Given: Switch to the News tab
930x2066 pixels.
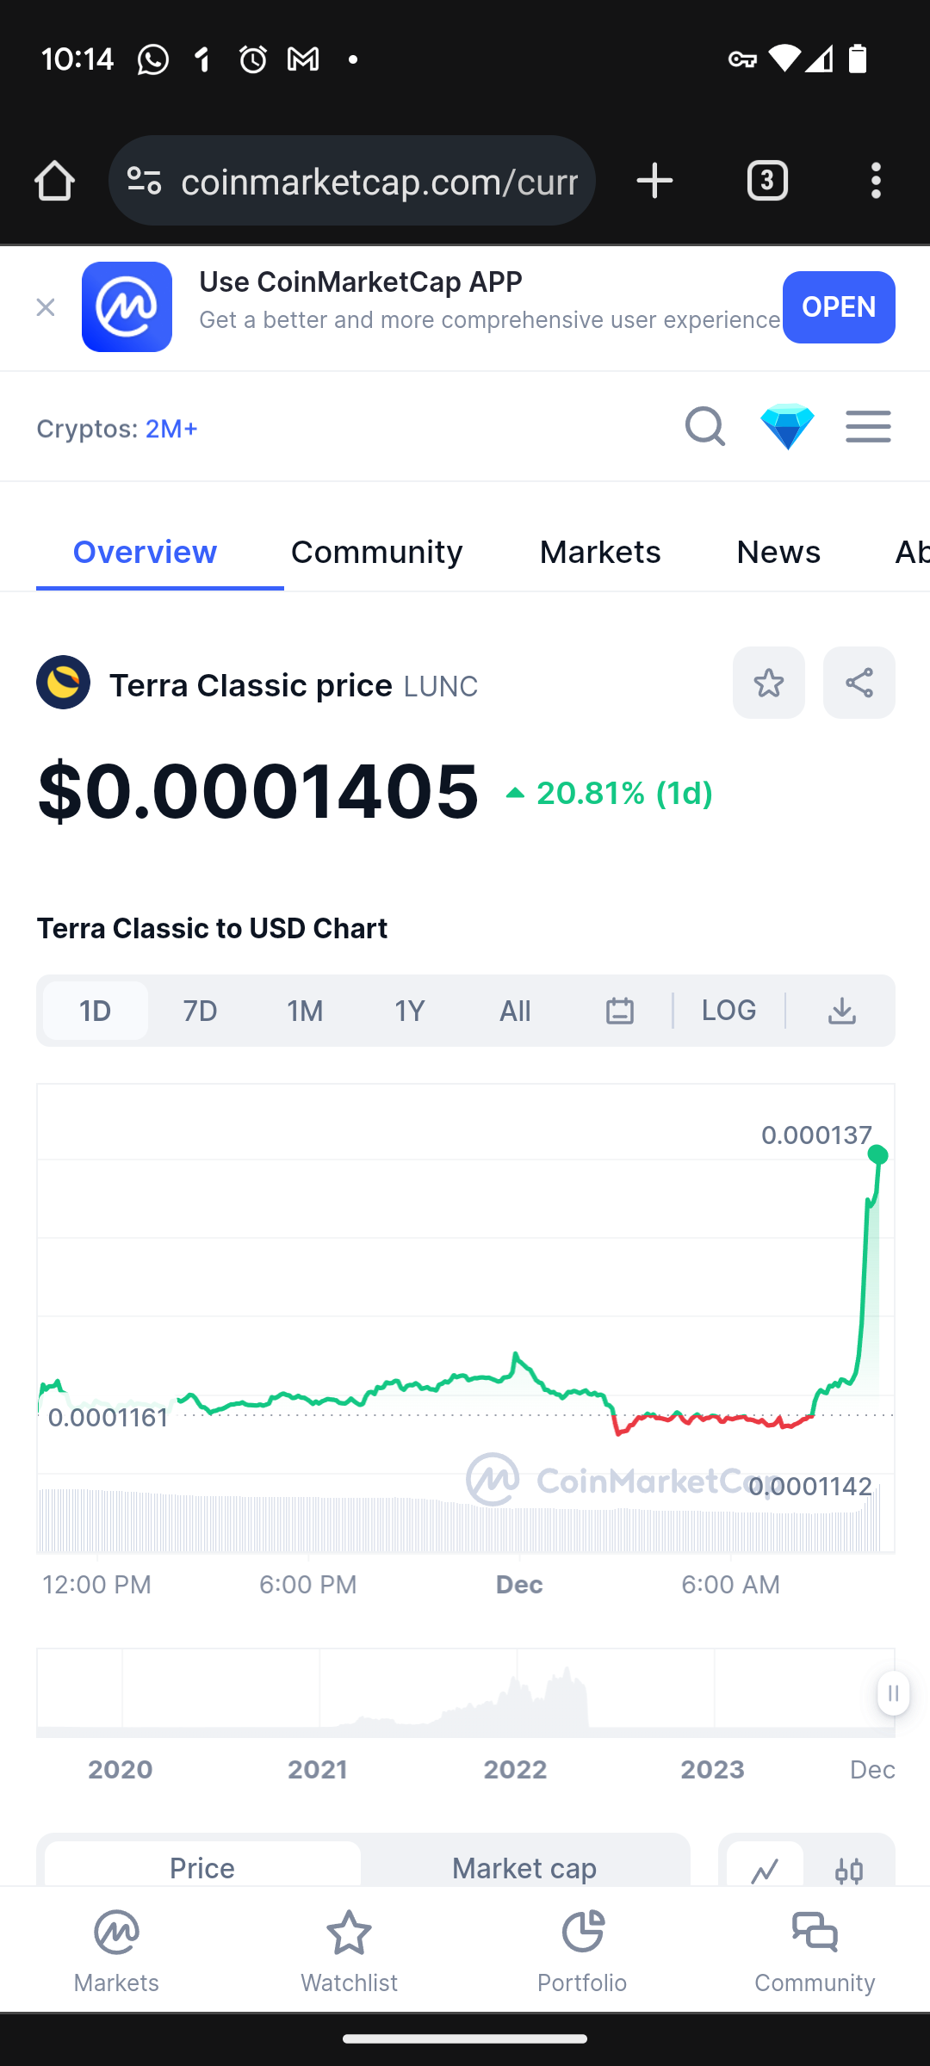Looking at the screenshot, I should (x=778, y=552).
